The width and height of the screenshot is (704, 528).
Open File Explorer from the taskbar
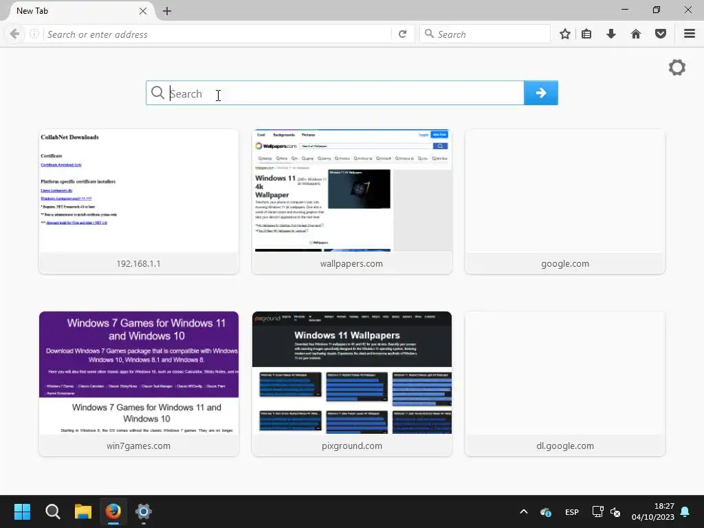(83, 511)
